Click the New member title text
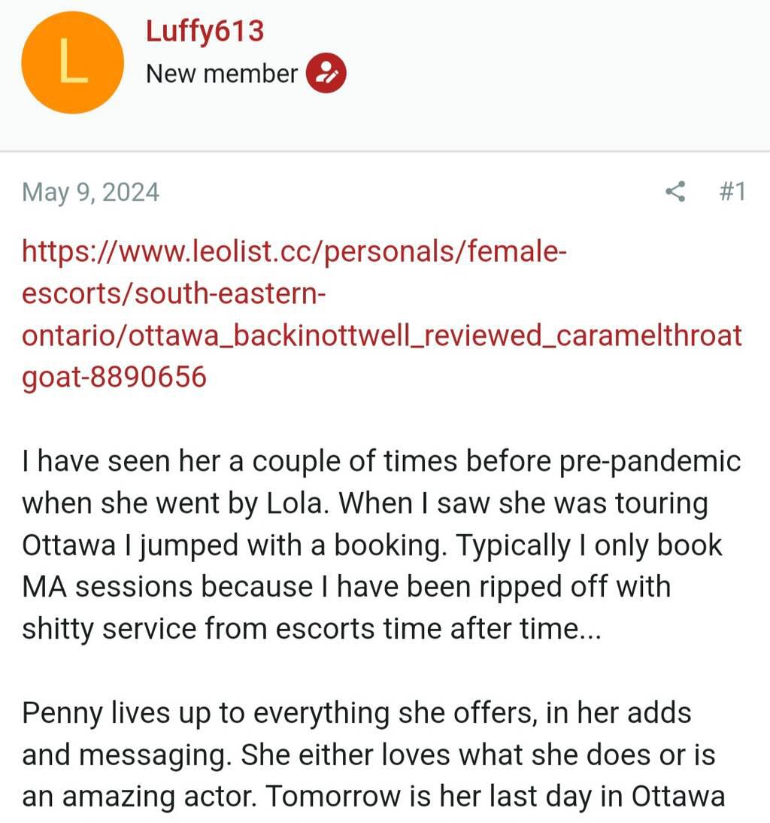 pyautogui.click(x=222, y=74)
